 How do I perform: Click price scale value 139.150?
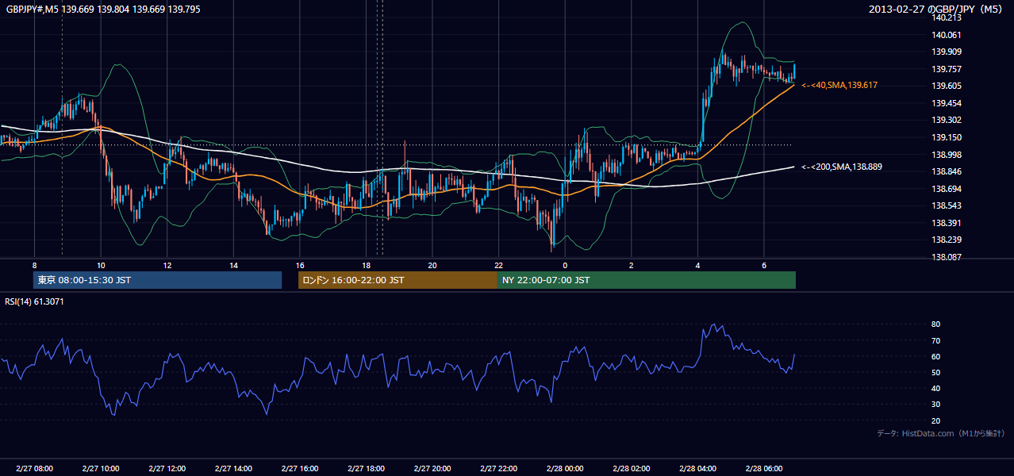click(947, 137)
